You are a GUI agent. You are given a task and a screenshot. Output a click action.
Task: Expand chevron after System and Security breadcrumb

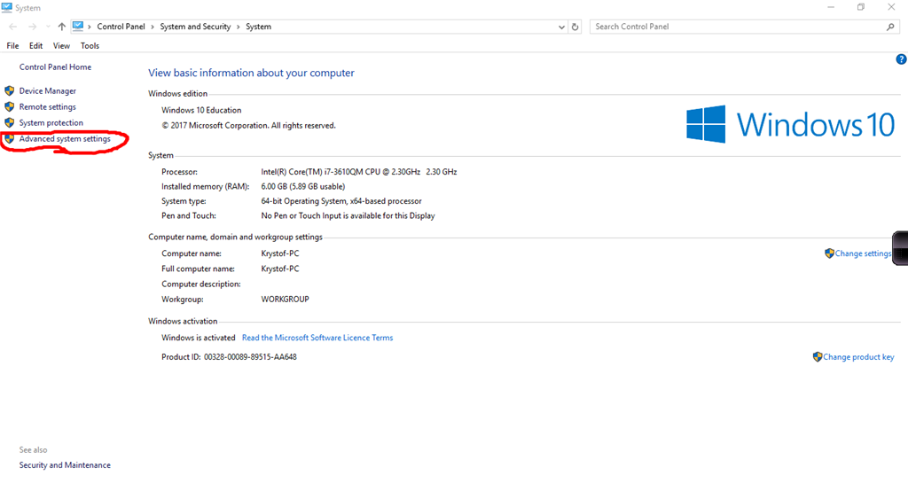coord(238,27)
